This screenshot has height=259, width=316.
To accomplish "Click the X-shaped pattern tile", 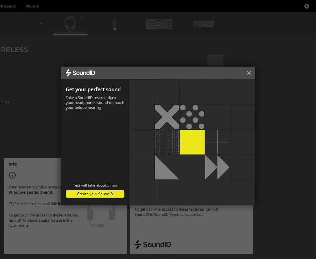I will (x=167, y=117).
